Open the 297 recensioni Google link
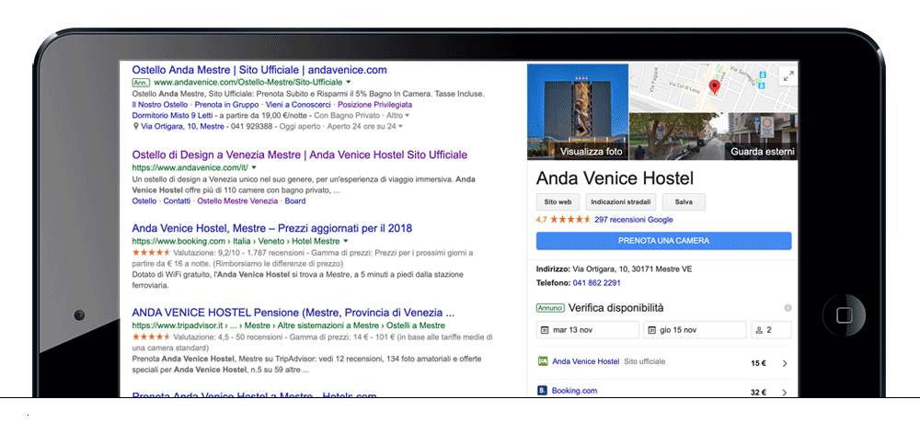This screenshot has height=434, width=920. tap(634, 220)
